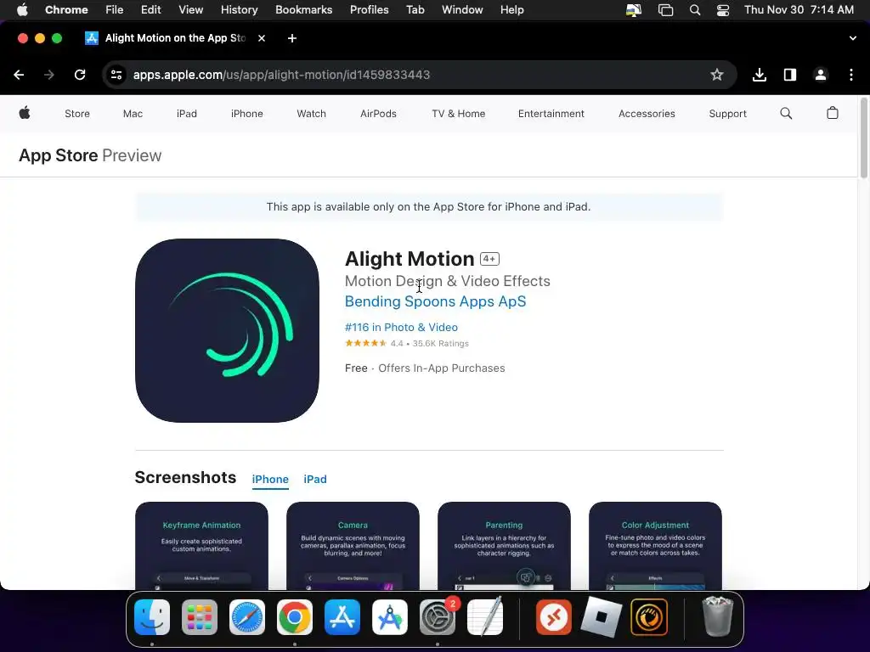The image size is (870, 652).
Task: Close the Alight Motion tab
Action: [x=262, y=38]
